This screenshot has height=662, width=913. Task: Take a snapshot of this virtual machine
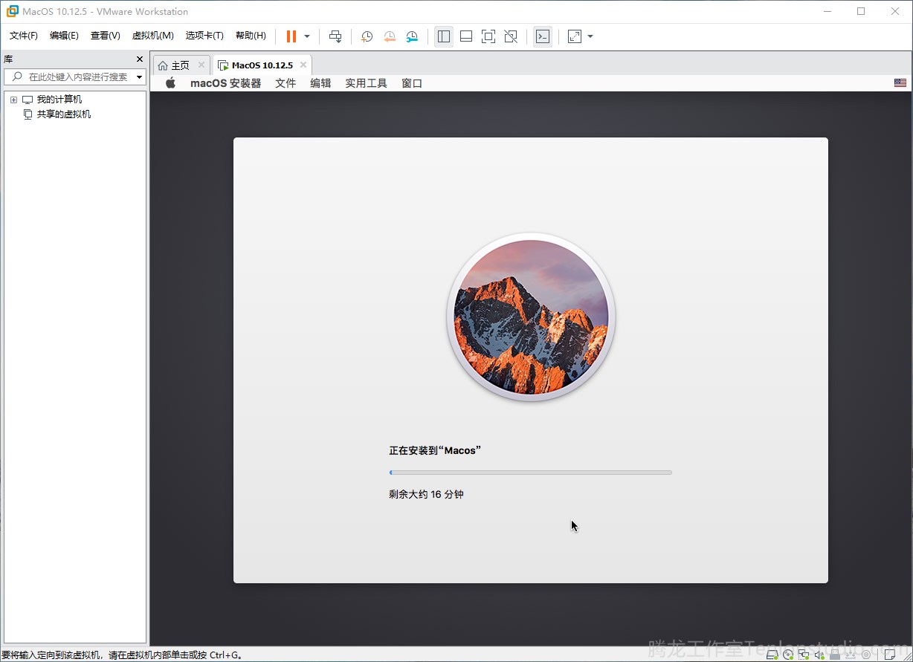coord(367,36)
